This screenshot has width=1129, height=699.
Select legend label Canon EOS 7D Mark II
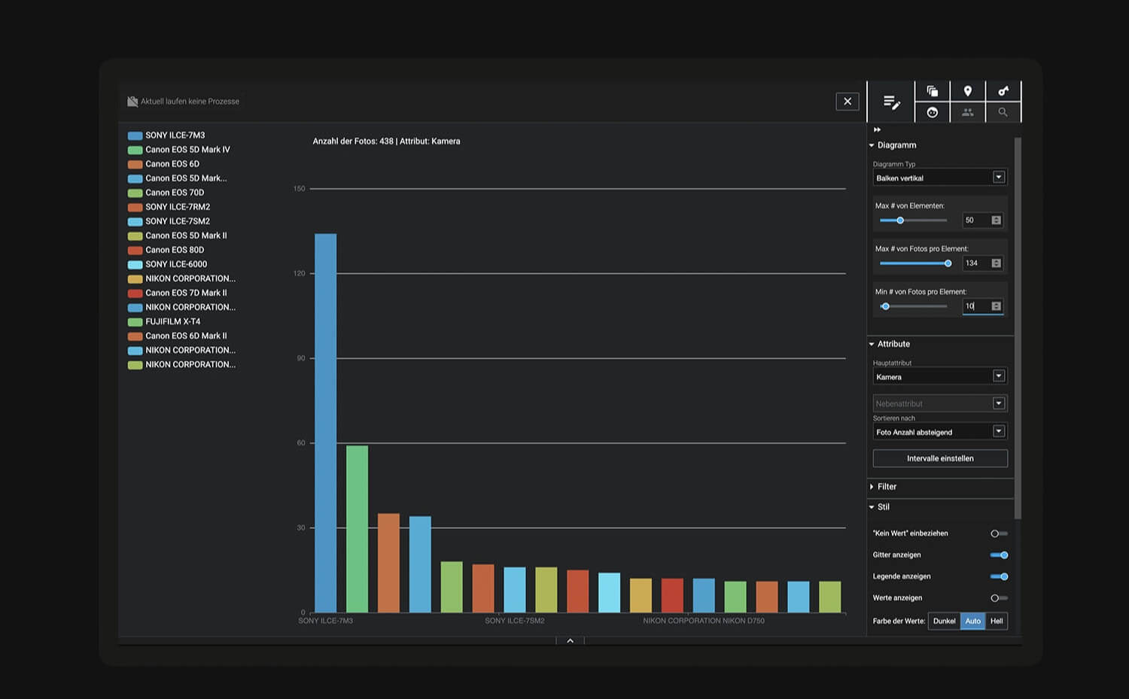pos(186,293)
